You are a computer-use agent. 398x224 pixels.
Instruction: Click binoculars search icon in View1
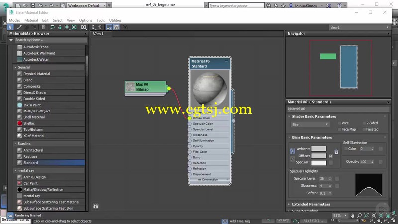tap(96, 206)
